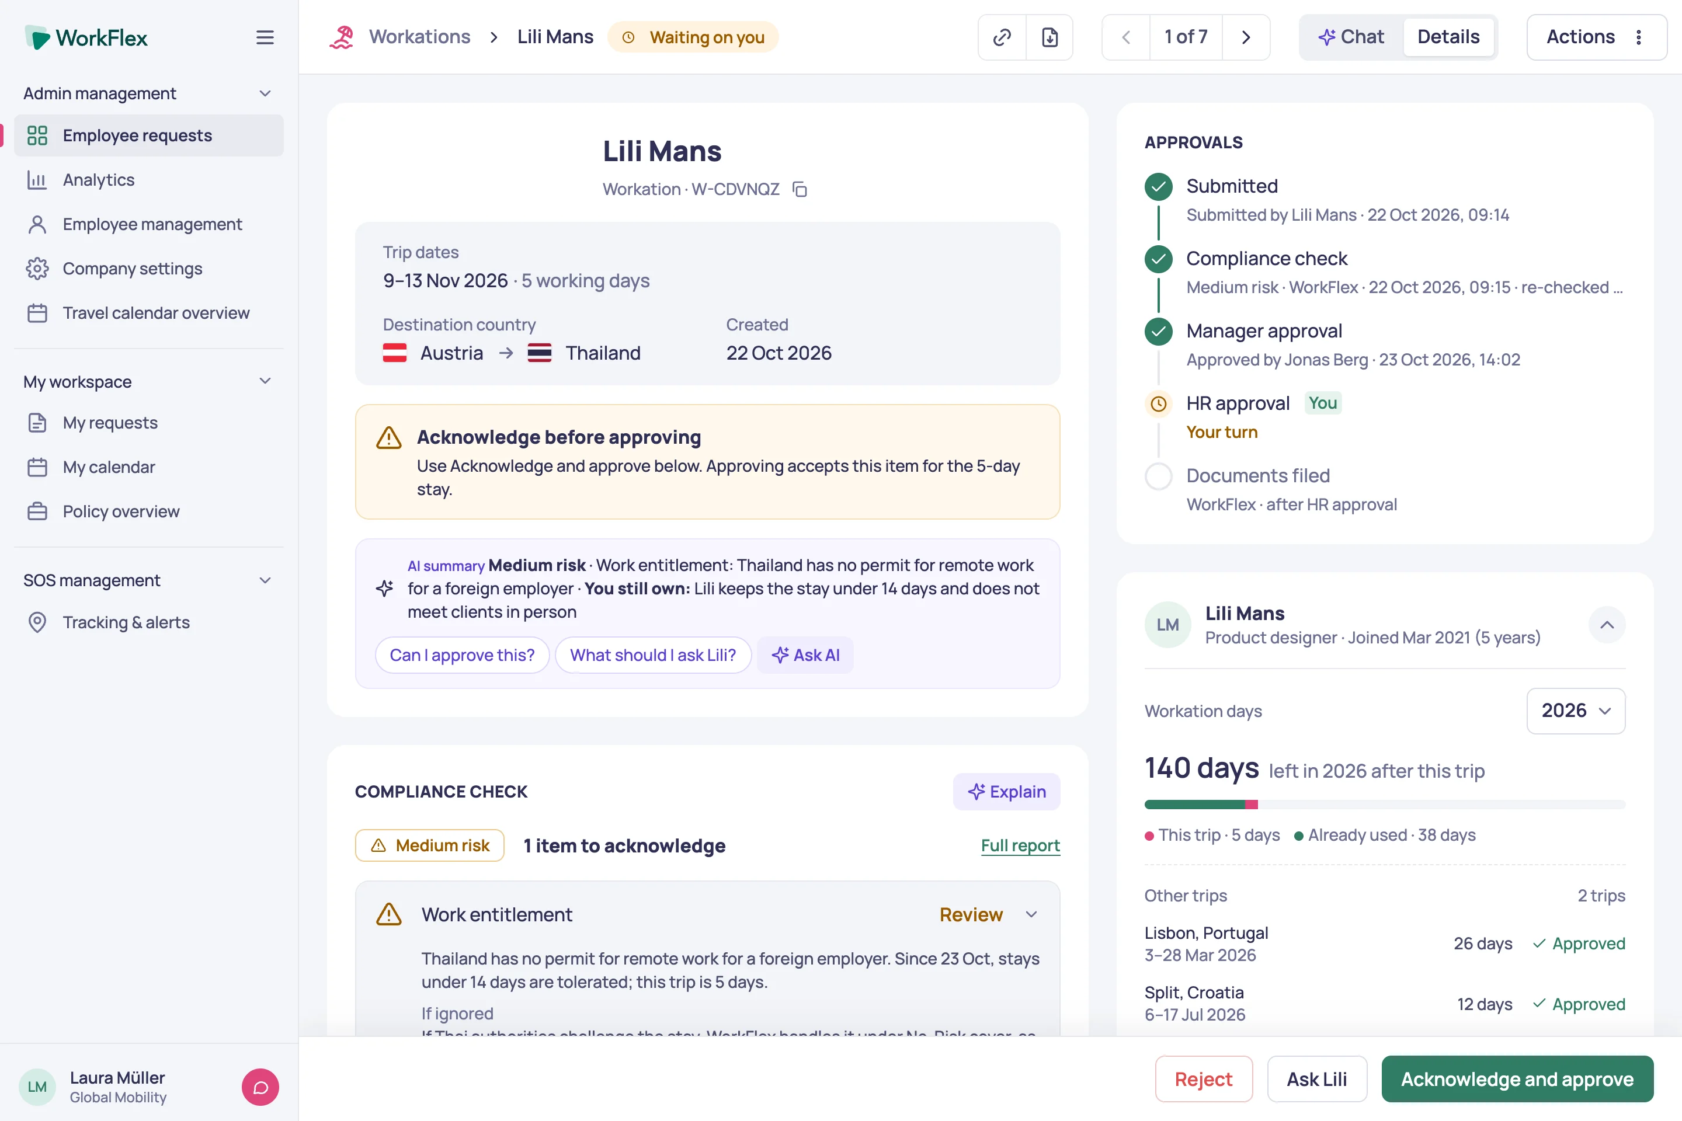Copy the W-CDVNQZ reference ID
This screenshot has width=1682, height=1121.
pos(800,189)
